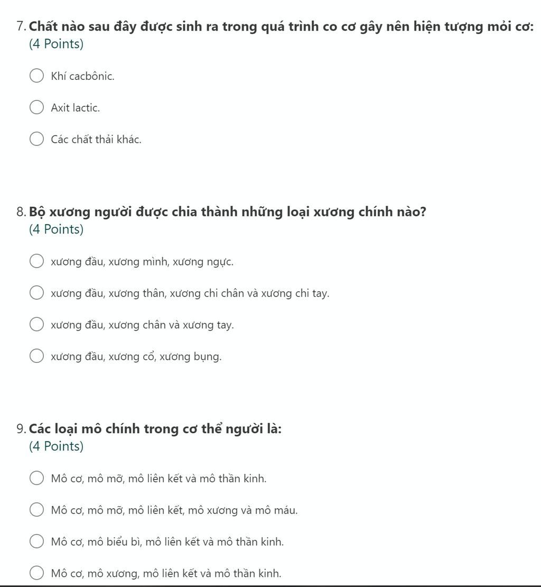Select option containing 'mô biểu bì'
Image resolution: width=541 pixels, height=587 pixels.
(36, 542)
